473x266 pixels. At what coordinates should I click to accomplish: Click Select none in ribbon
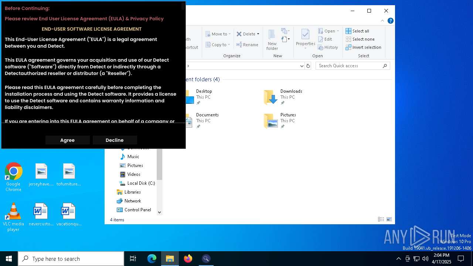click(x=360, y=39)
